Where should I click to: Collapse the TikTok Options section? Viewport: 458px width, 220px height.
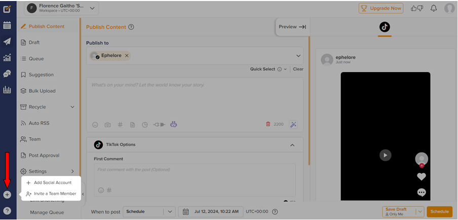coord(292,145)
